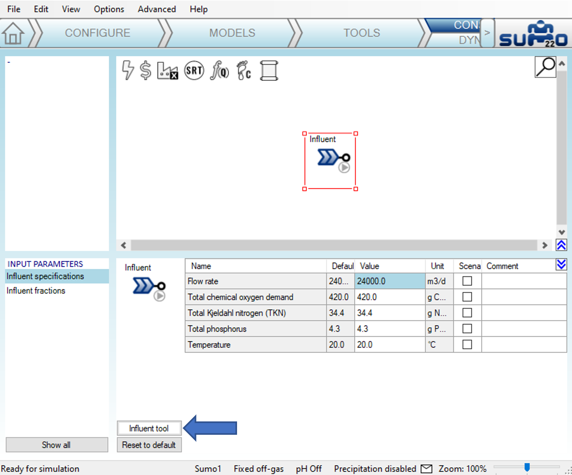Click the scroll notes icon
Viewport: 572px width, 475px height.
[269, 71]
